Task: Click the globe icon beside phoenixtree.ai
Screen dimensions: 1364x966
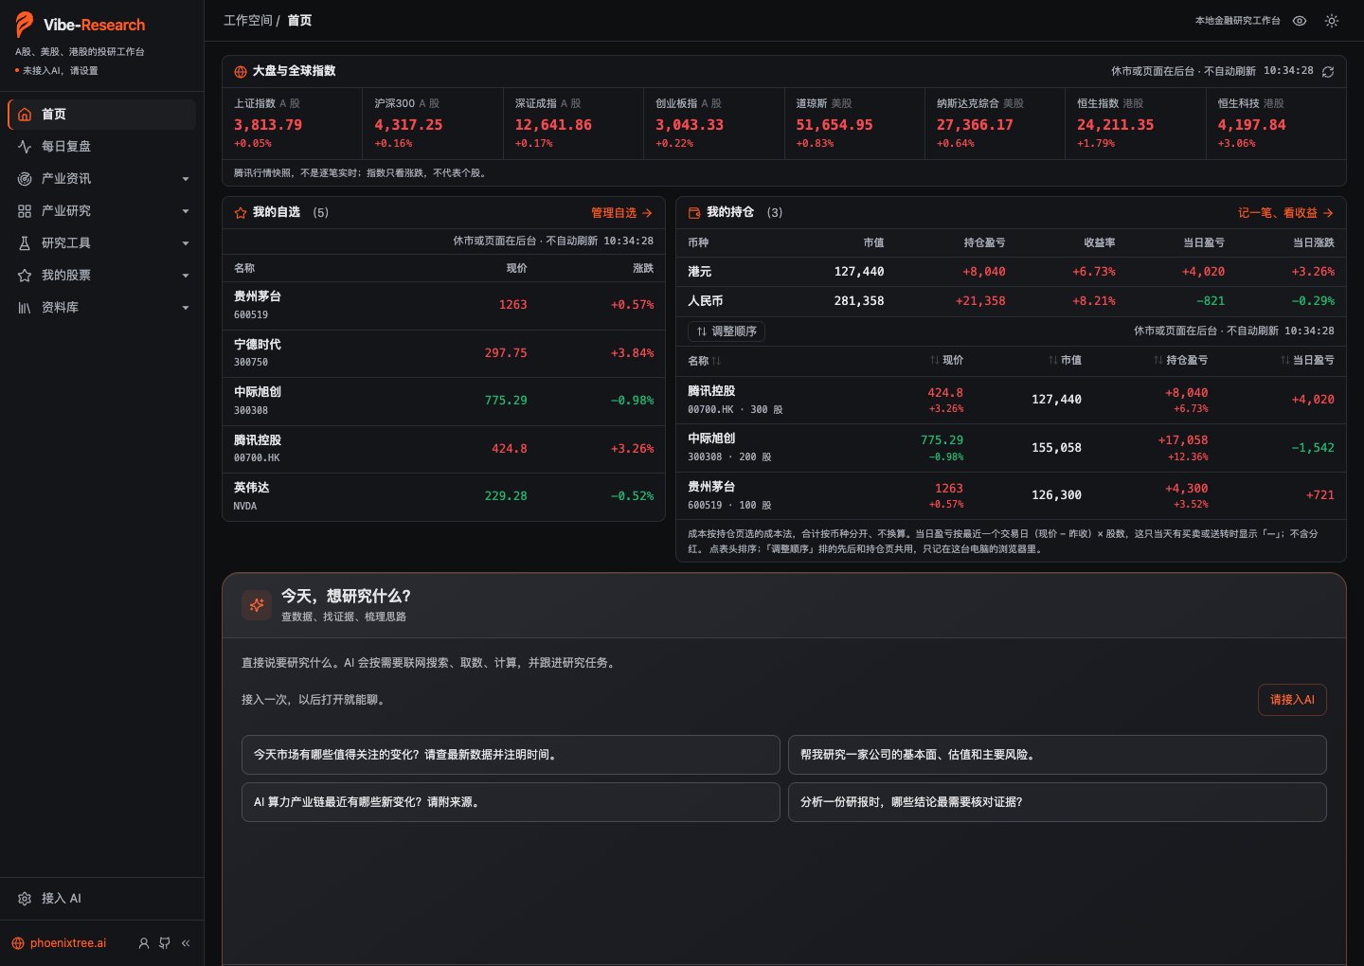Action: click(18, 943)
